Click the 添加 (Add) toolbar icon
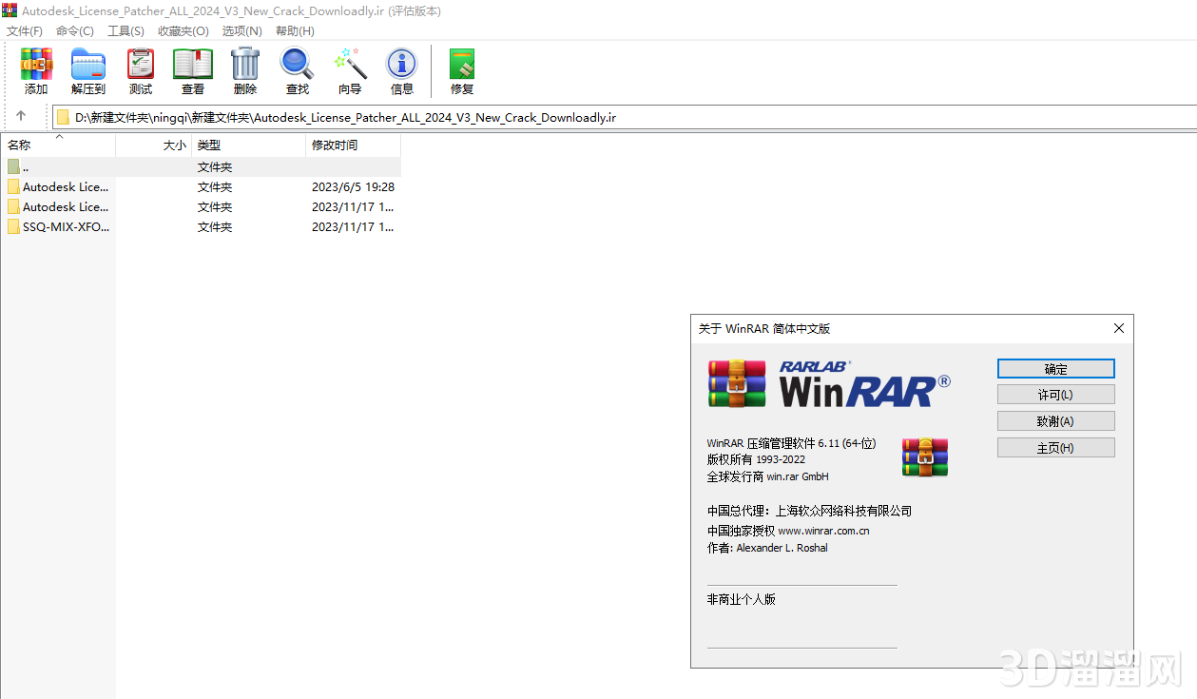This screenshot has height=699, width=1197. 35,69
